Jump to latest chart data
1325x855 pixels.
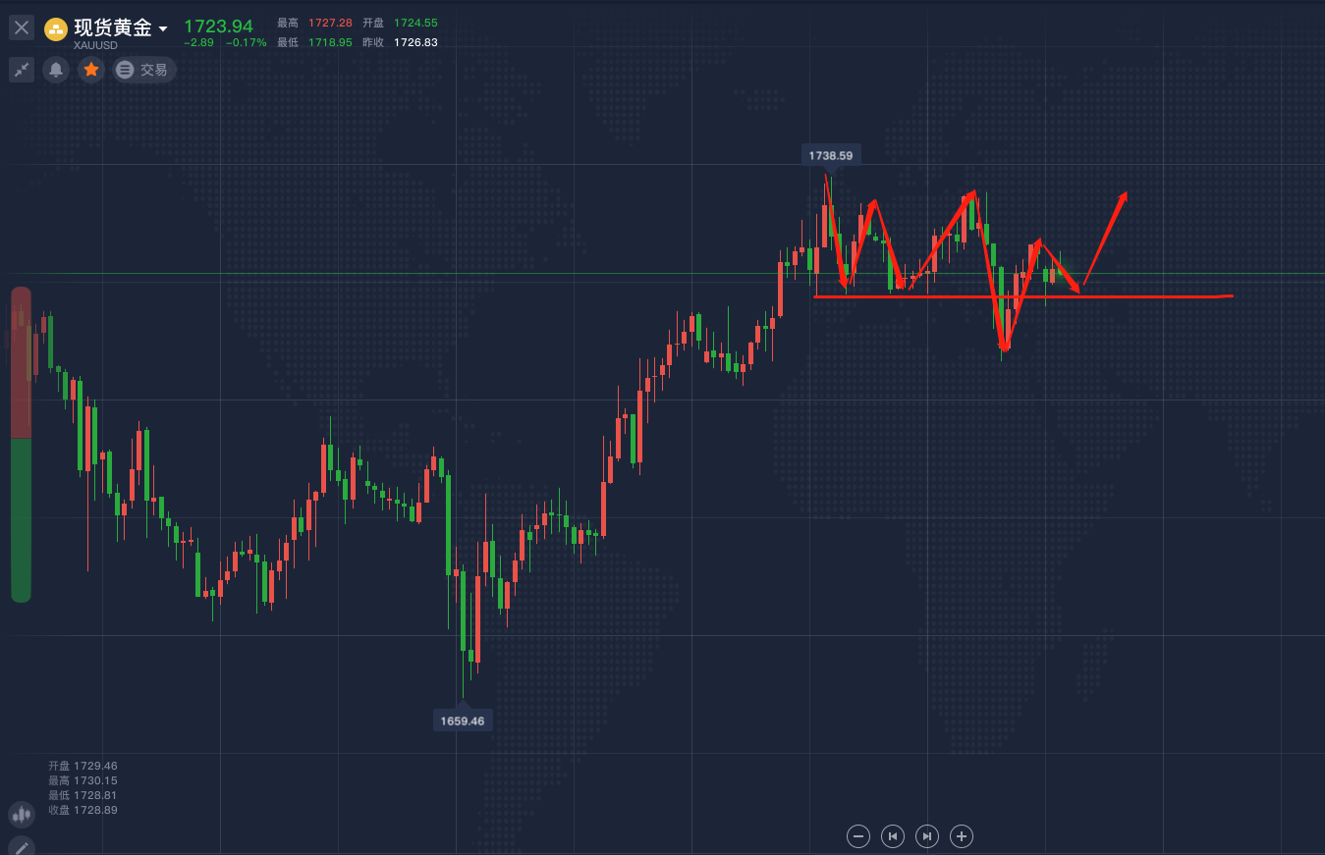click(927, 836)
